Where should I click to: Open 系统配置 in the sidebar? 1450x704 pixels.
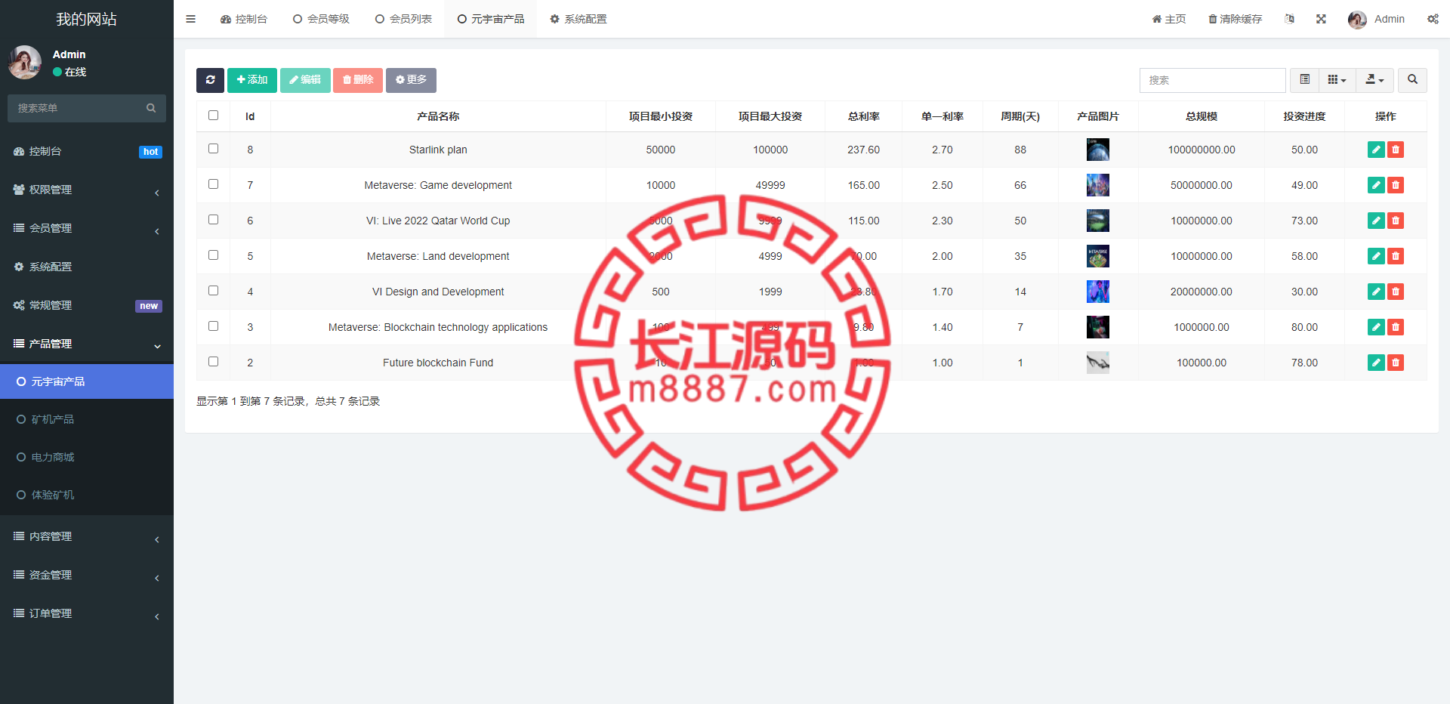coord(87,267)
